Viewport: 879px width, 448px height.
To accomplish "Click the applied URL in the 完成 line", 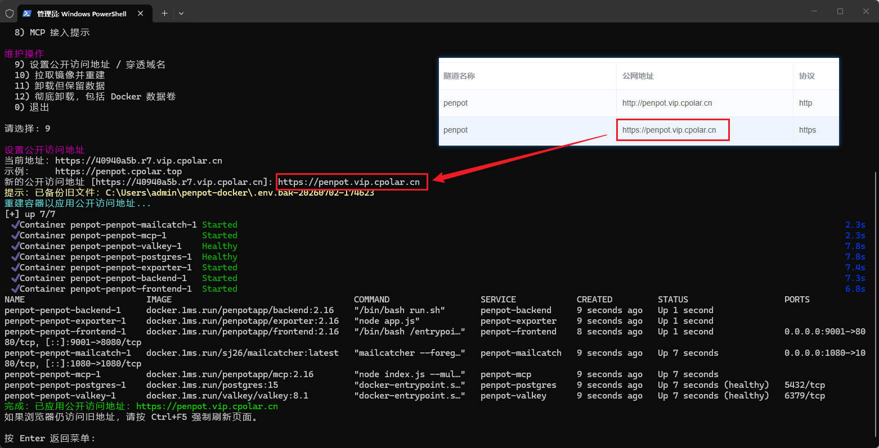I will (207, 406).
